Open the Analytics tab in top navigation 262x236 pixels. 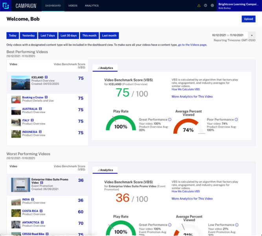click(92, 6)
